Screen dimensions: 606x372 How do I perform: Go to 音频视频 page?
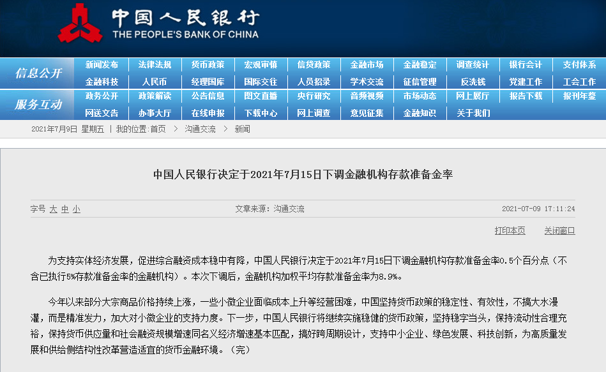(x=367, y=96)
